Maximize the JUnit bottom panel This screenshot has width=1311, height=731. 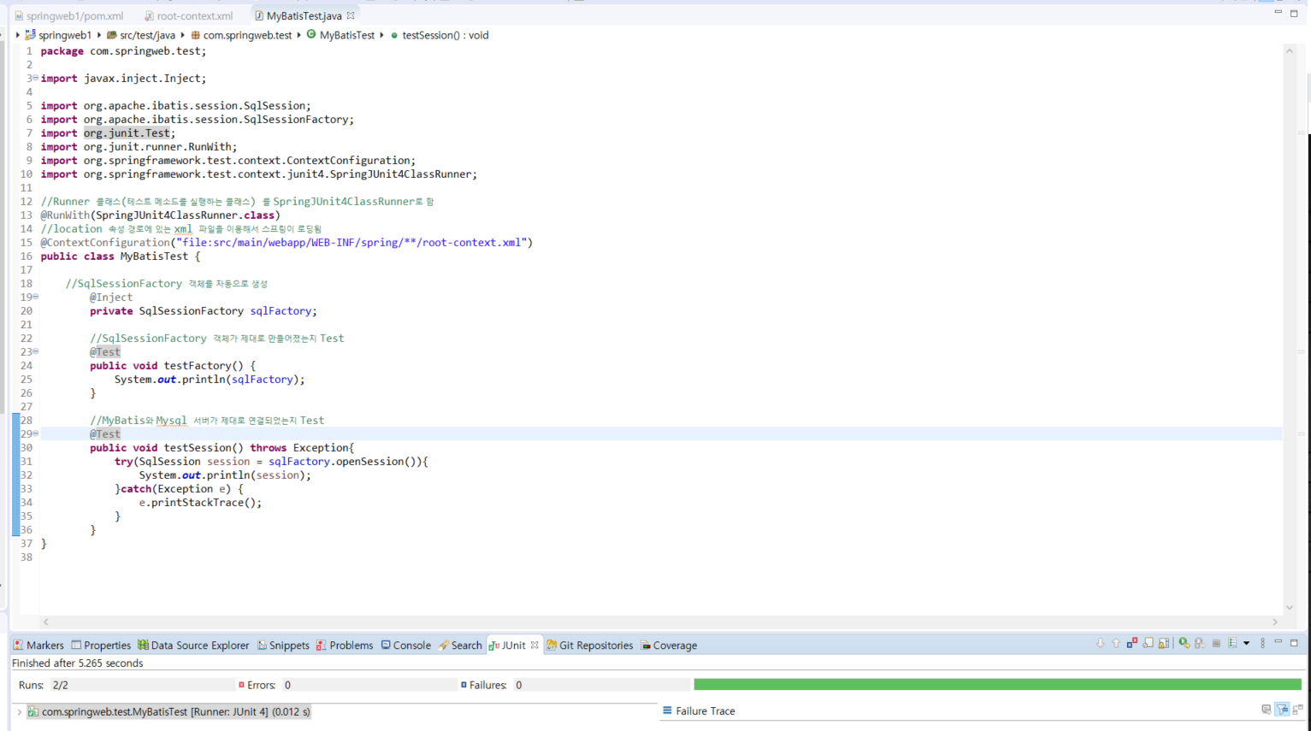pos(1294,642)
